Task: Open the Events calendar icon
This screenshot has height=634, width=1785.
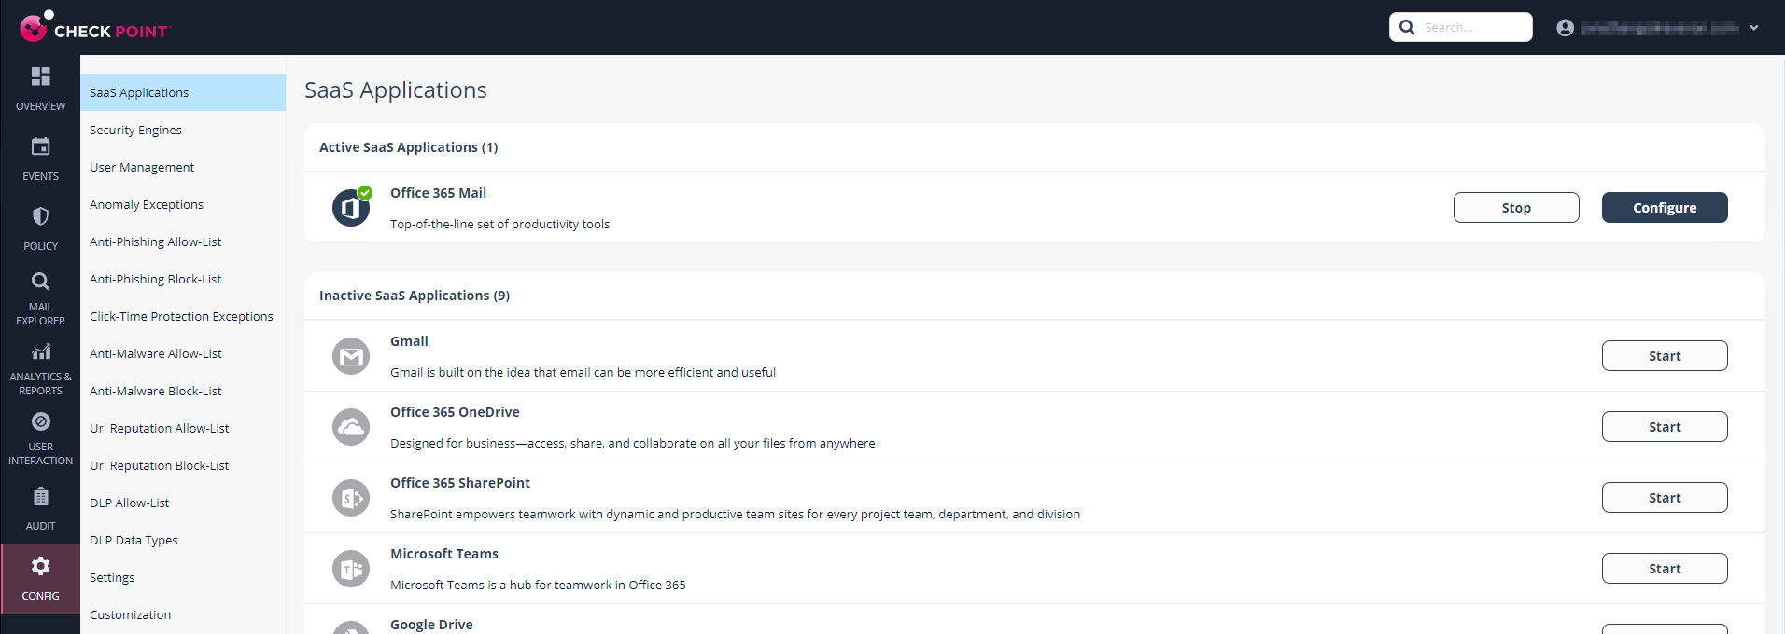Action: click(40, 146)
